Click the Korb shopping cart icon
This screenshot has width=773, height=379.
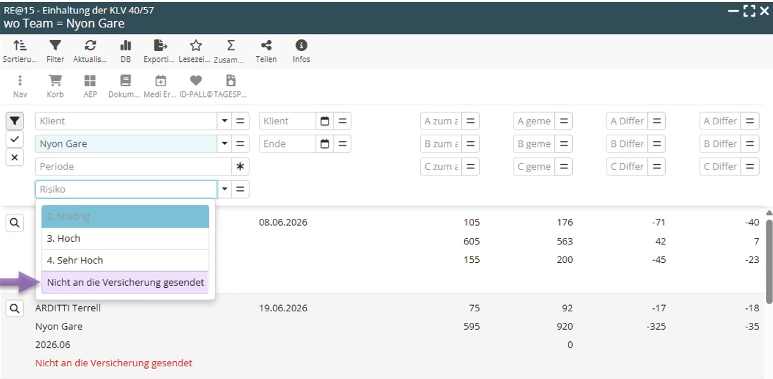pyautogui.click(x=55, y=87)
